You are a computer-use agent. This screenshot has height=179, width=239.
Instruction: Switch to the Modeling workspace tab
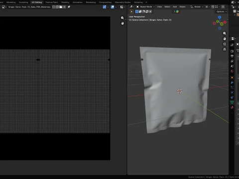click(11, 2)
